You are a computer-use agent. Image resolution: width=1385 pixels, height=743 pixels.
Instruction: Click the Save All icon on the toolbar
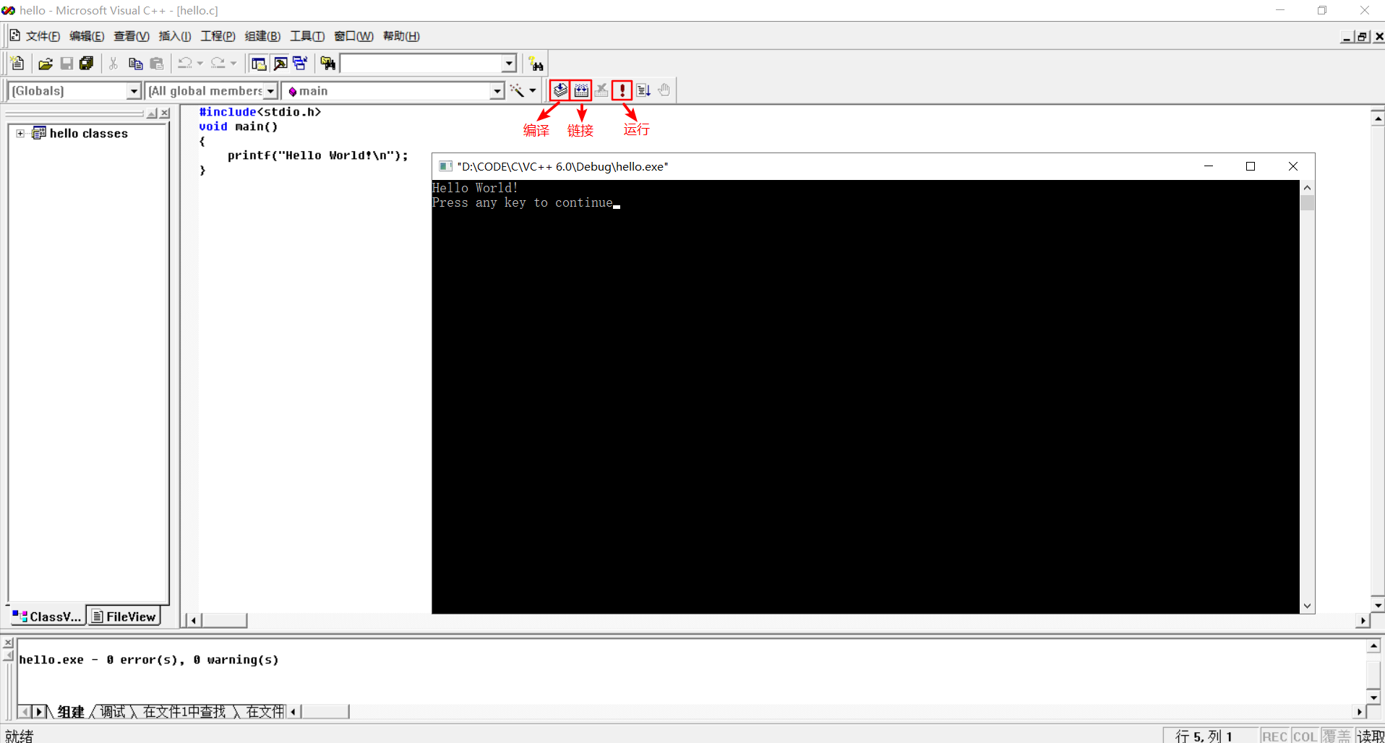point(86,63)
